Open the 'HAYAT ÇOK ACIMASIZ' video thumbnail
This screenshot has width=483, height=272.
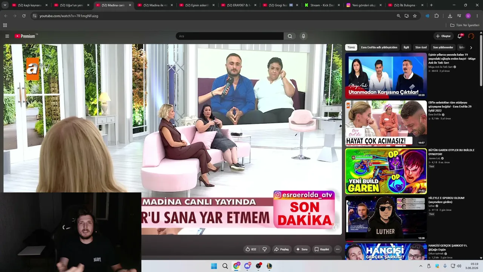pyautogui.click(x=386, y=123)
